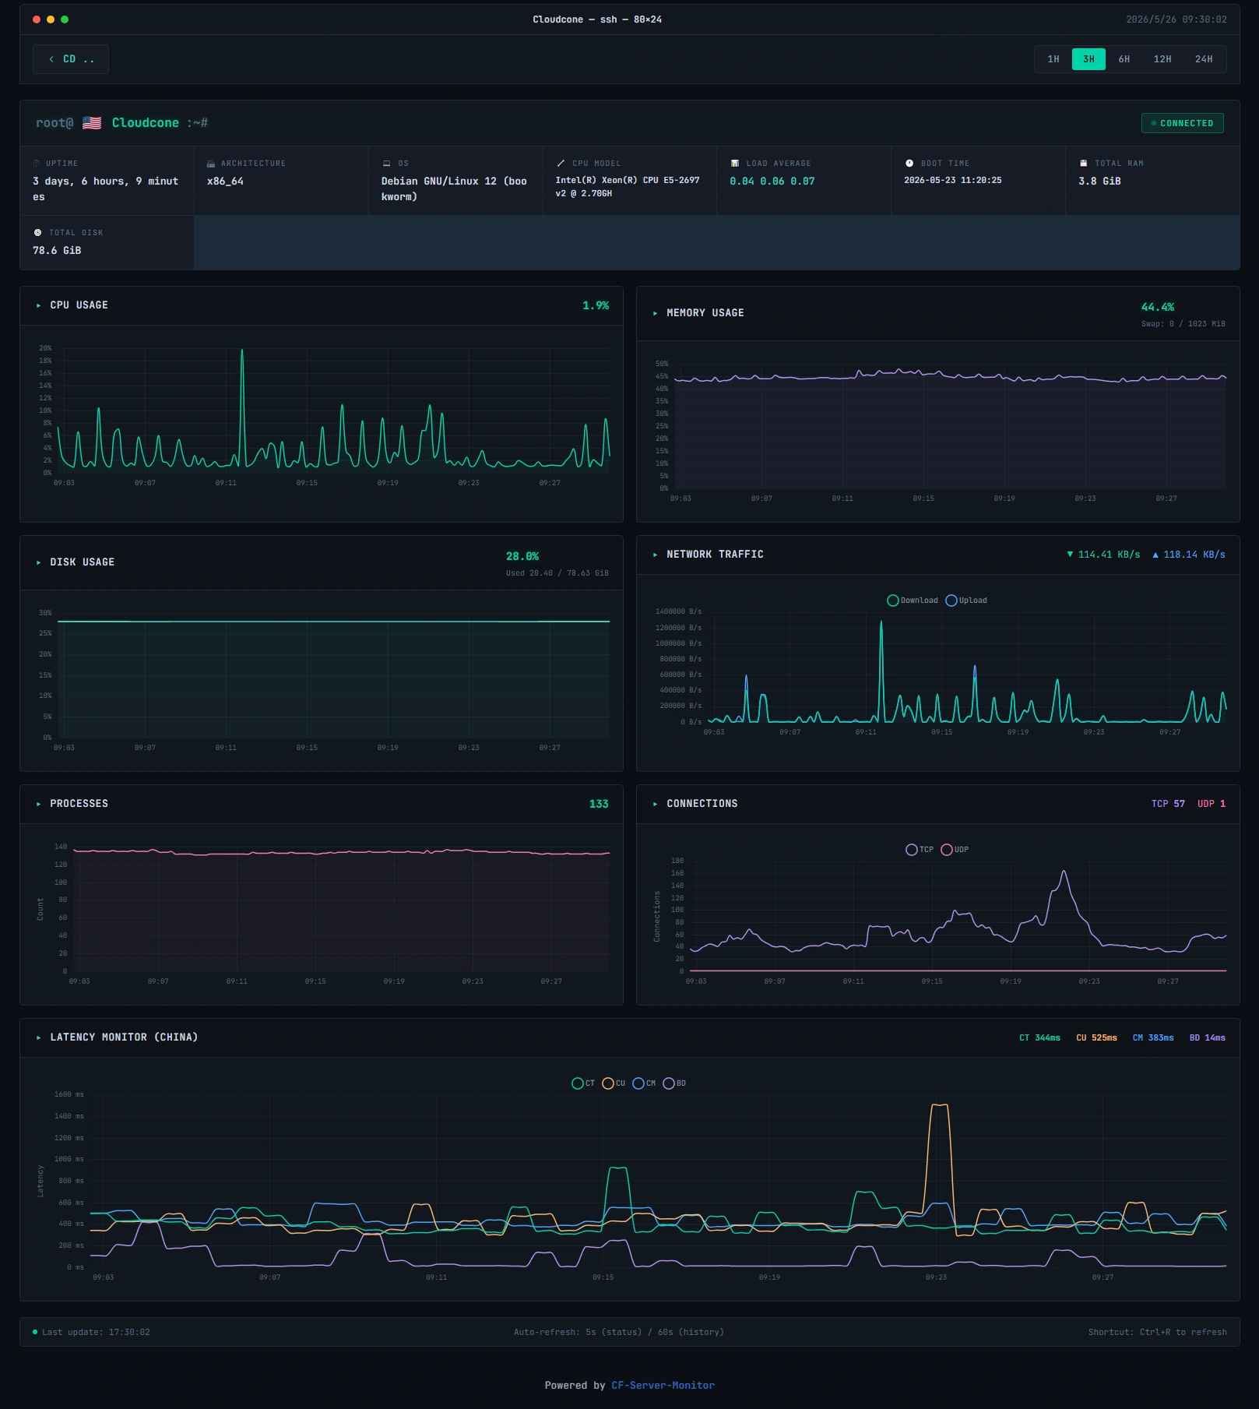Click the upload arrow in Network Traffic
Viewport: 1259px width, 1409px height.
point(1155,555)
